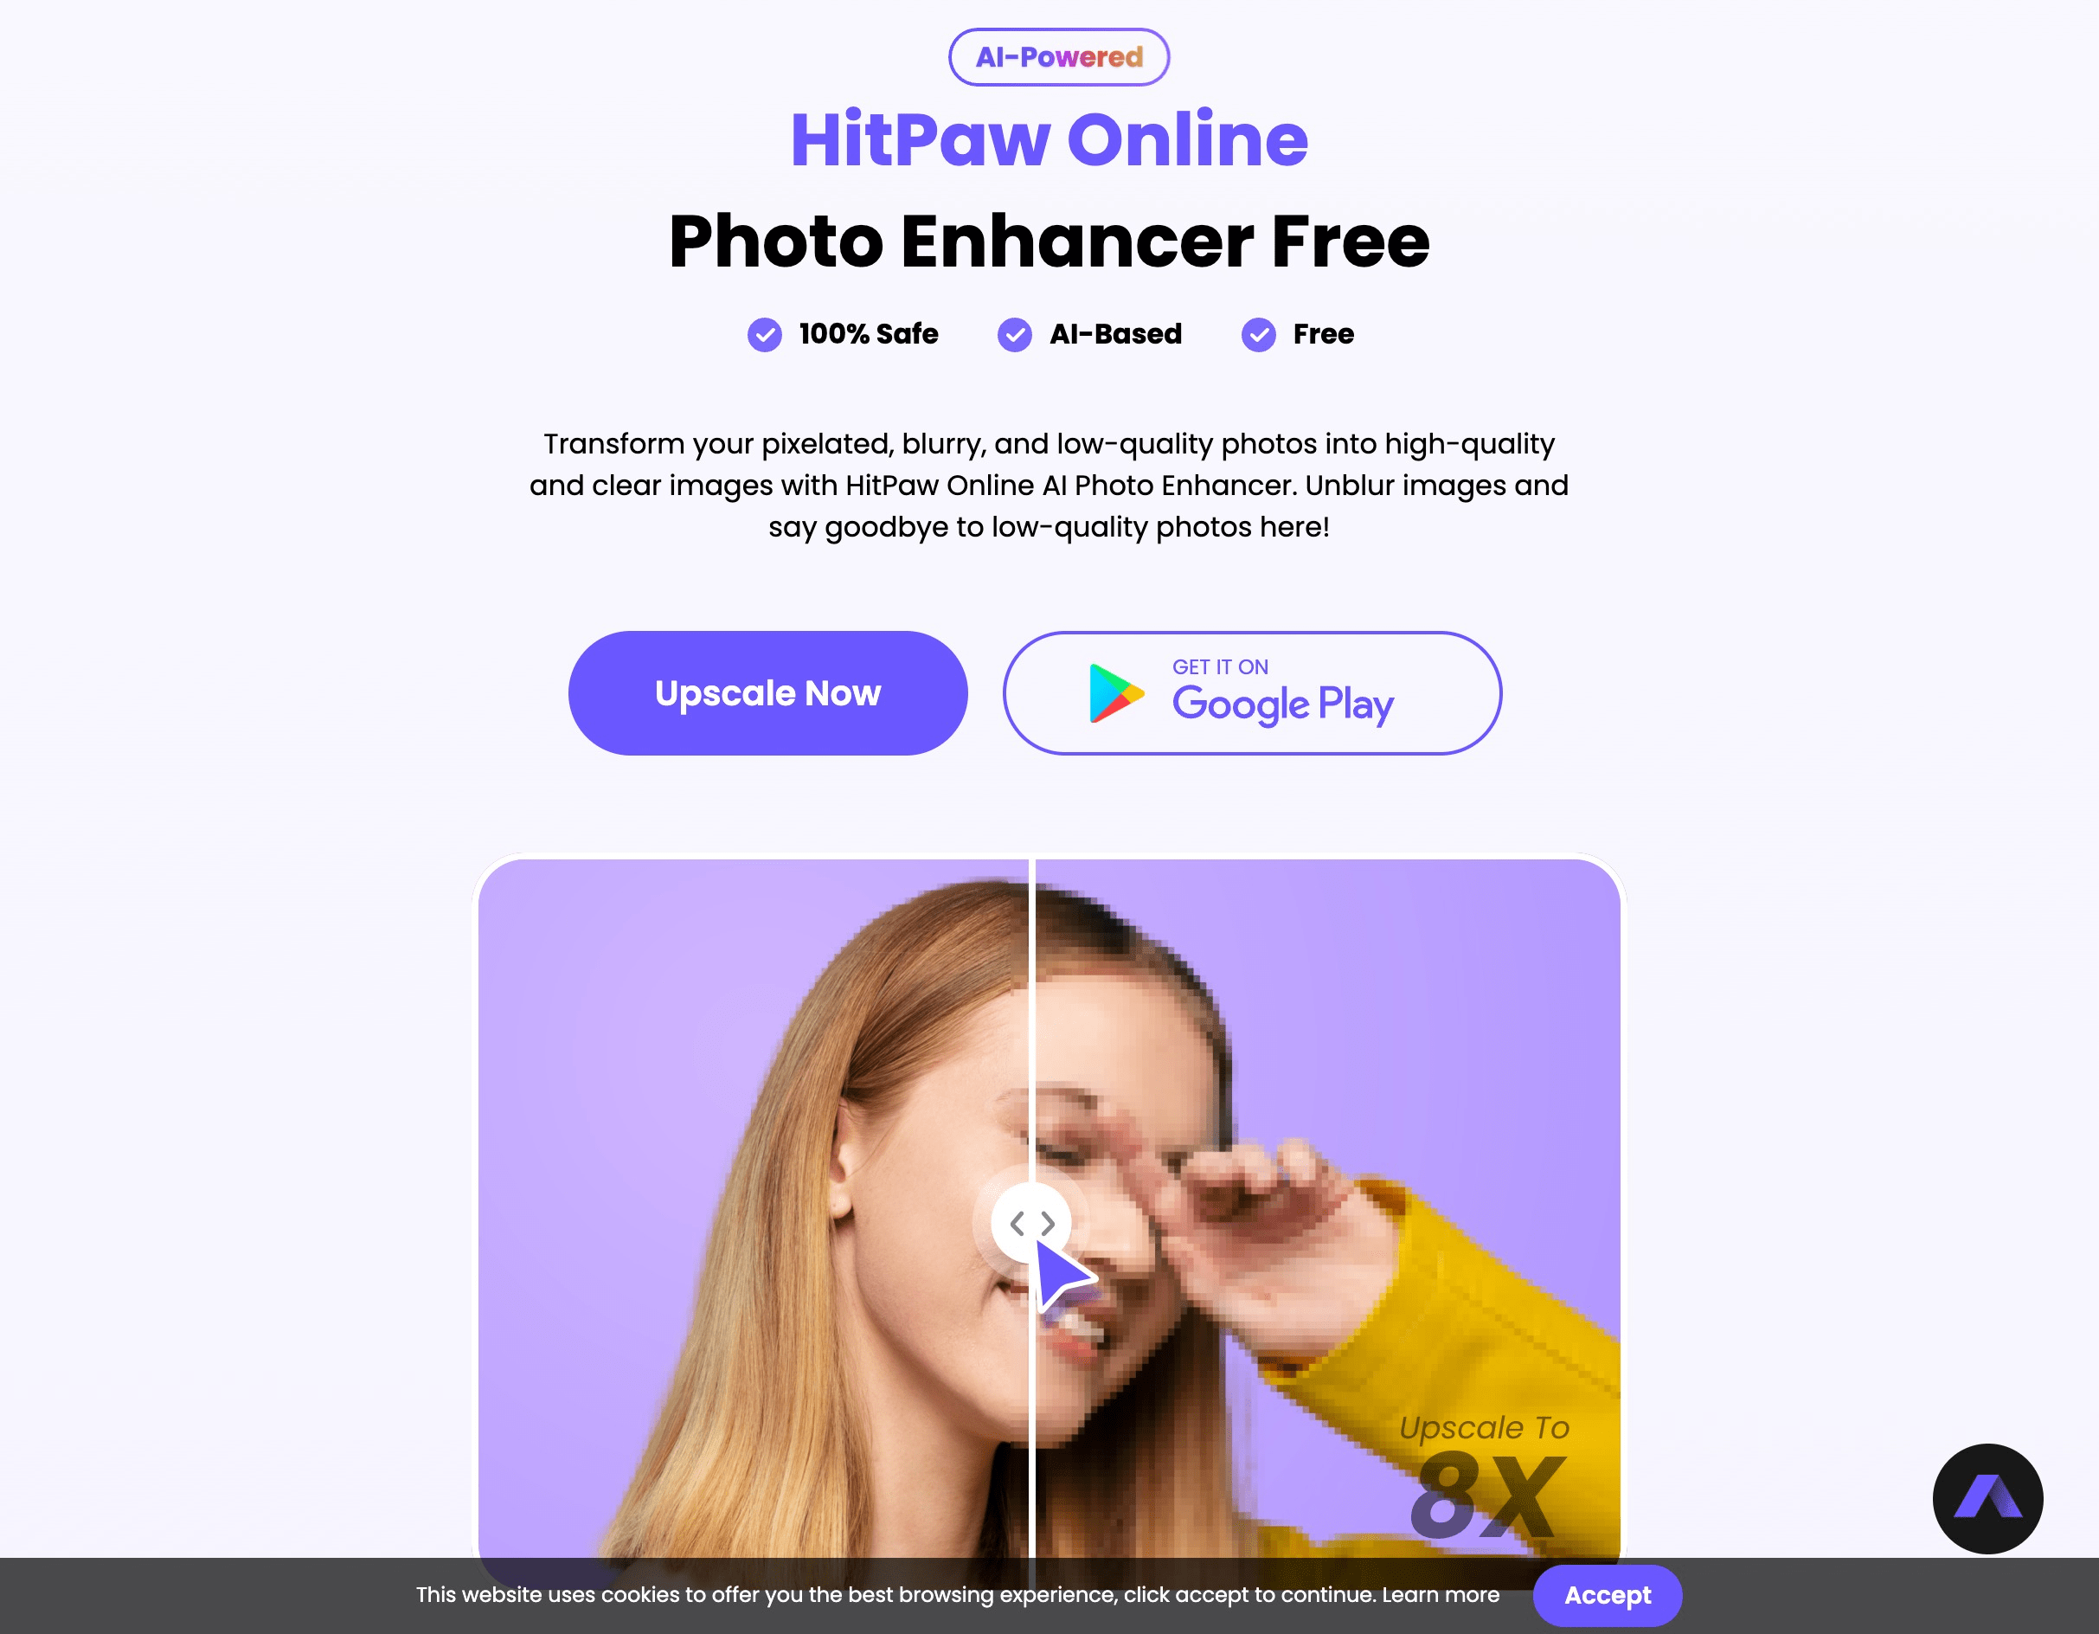Image resolution: width=2099 pixels, height=1634 pixels.
Task: Select the HitPaw Online menu
Action: [x=1049, y=139]
